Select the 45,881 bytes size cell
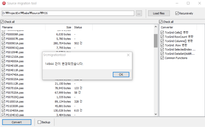 63,106
